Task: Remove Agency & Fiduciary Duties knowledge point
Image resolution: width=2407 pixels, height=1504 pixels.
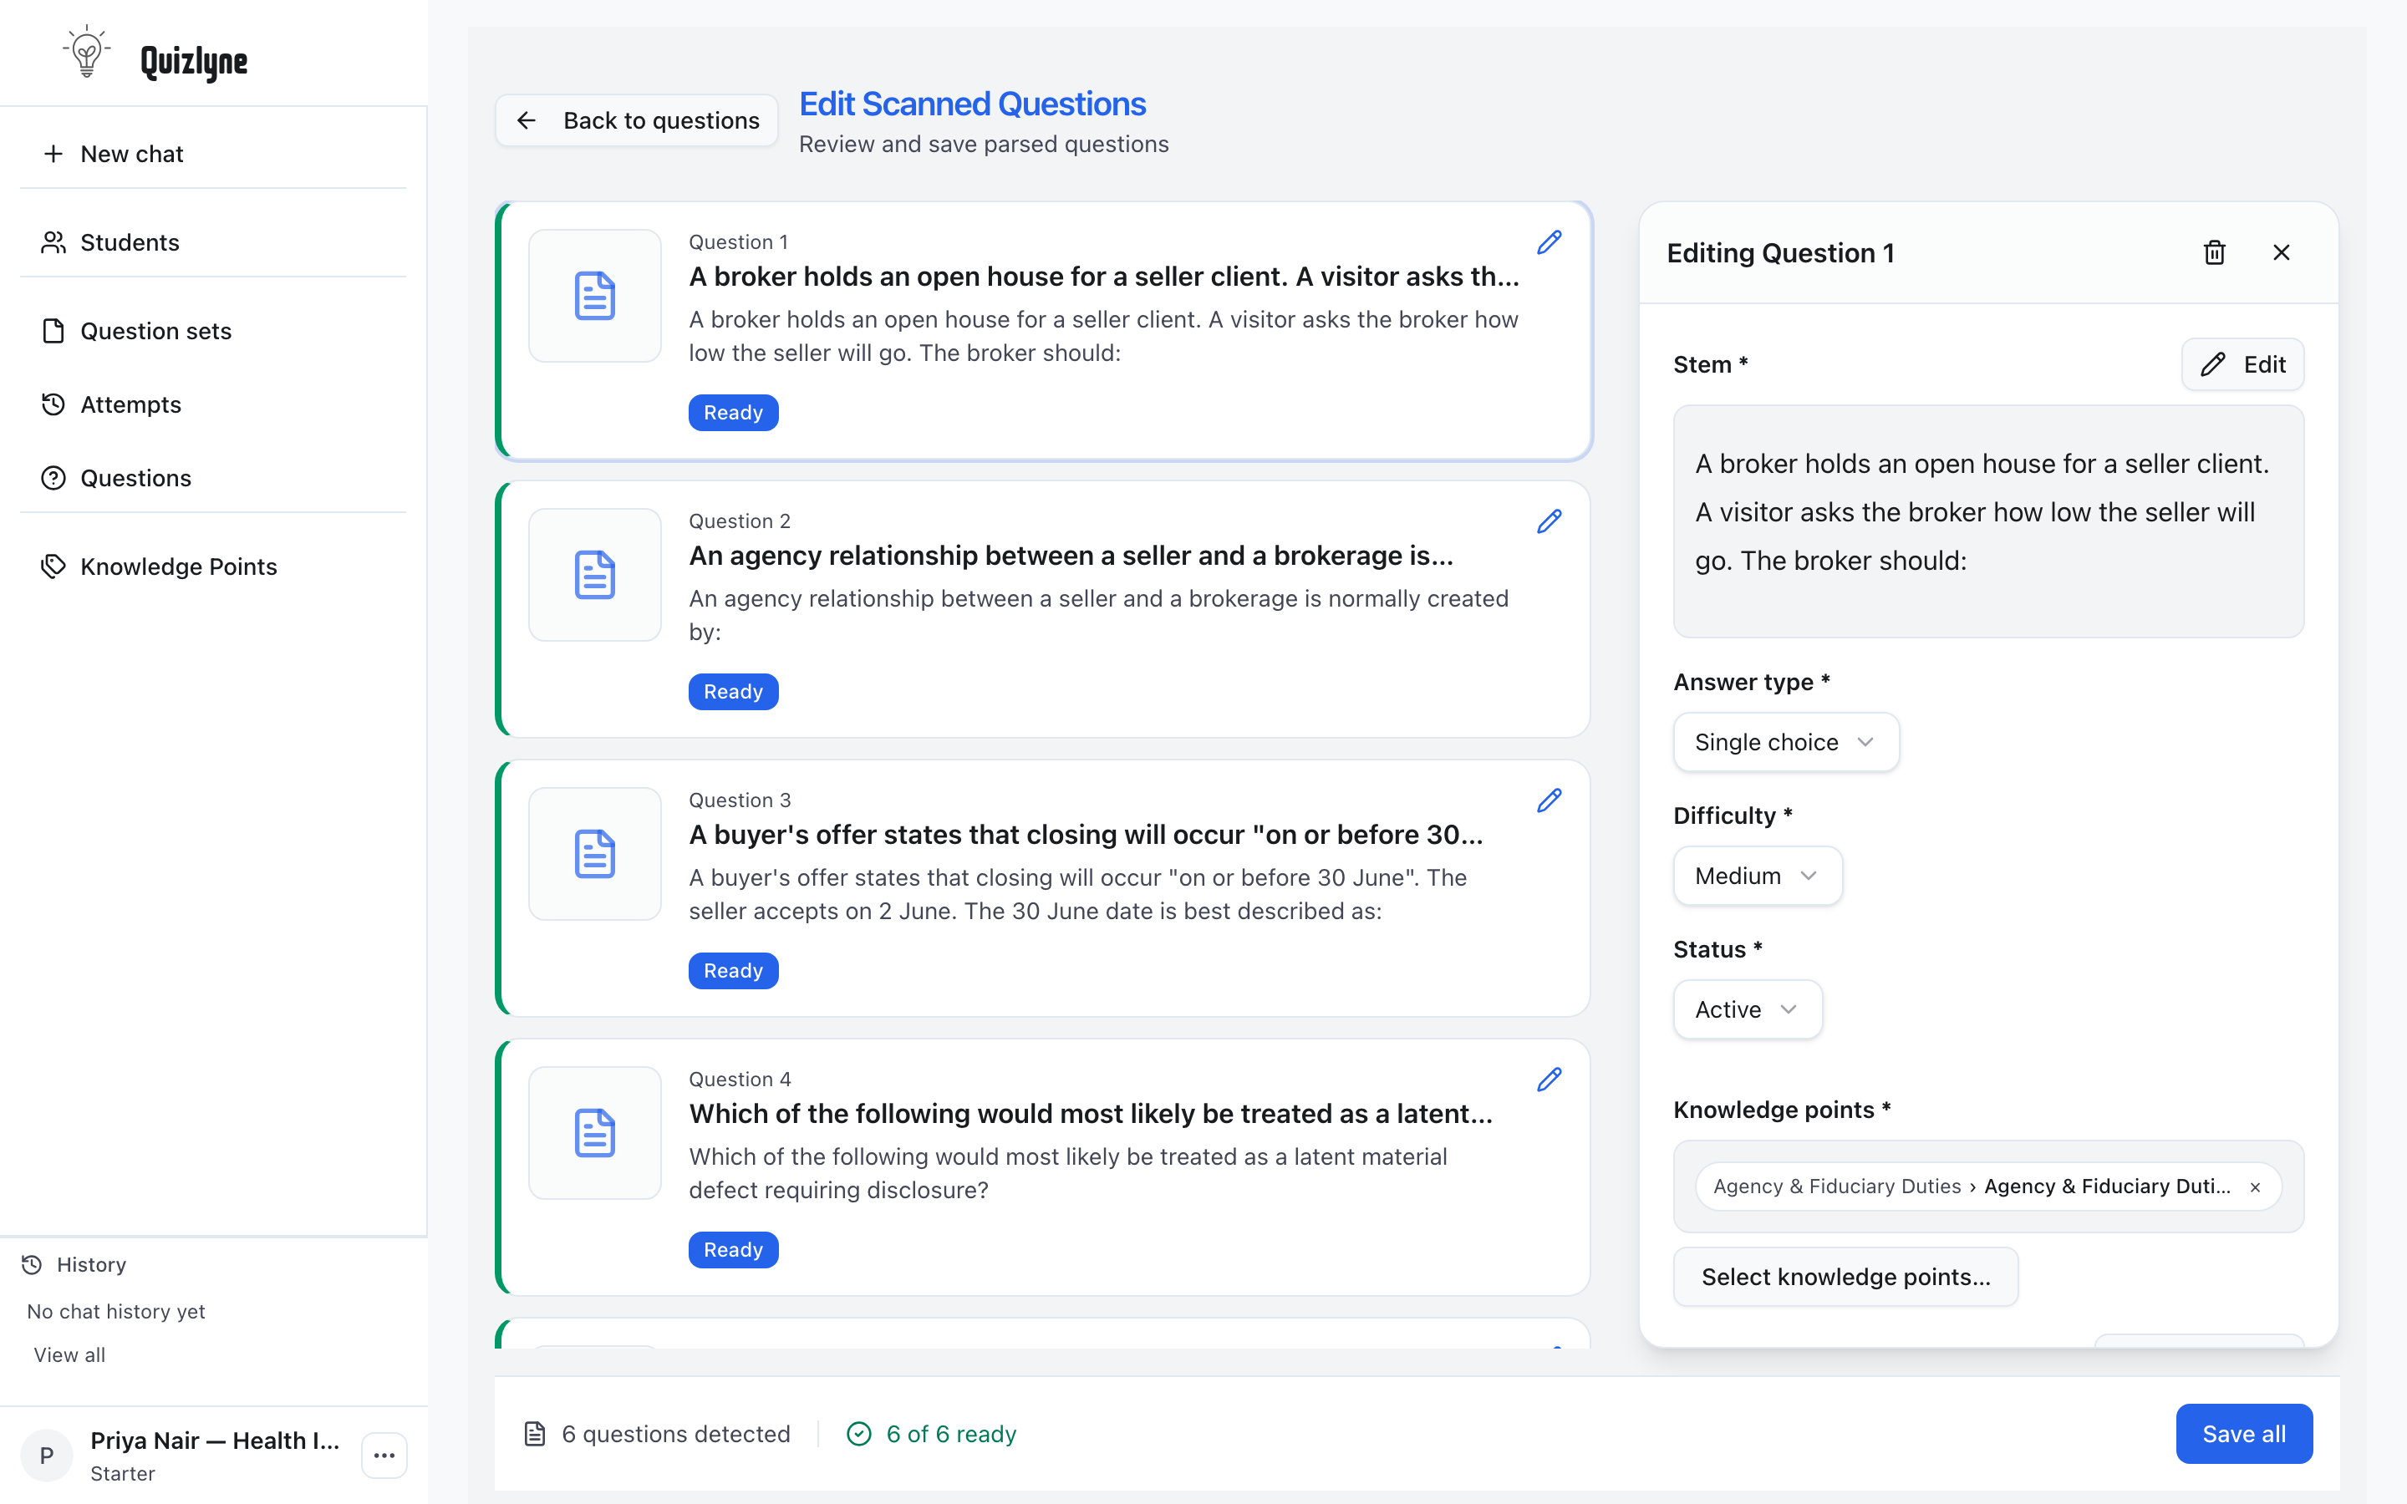Action: (2256, 1186)
